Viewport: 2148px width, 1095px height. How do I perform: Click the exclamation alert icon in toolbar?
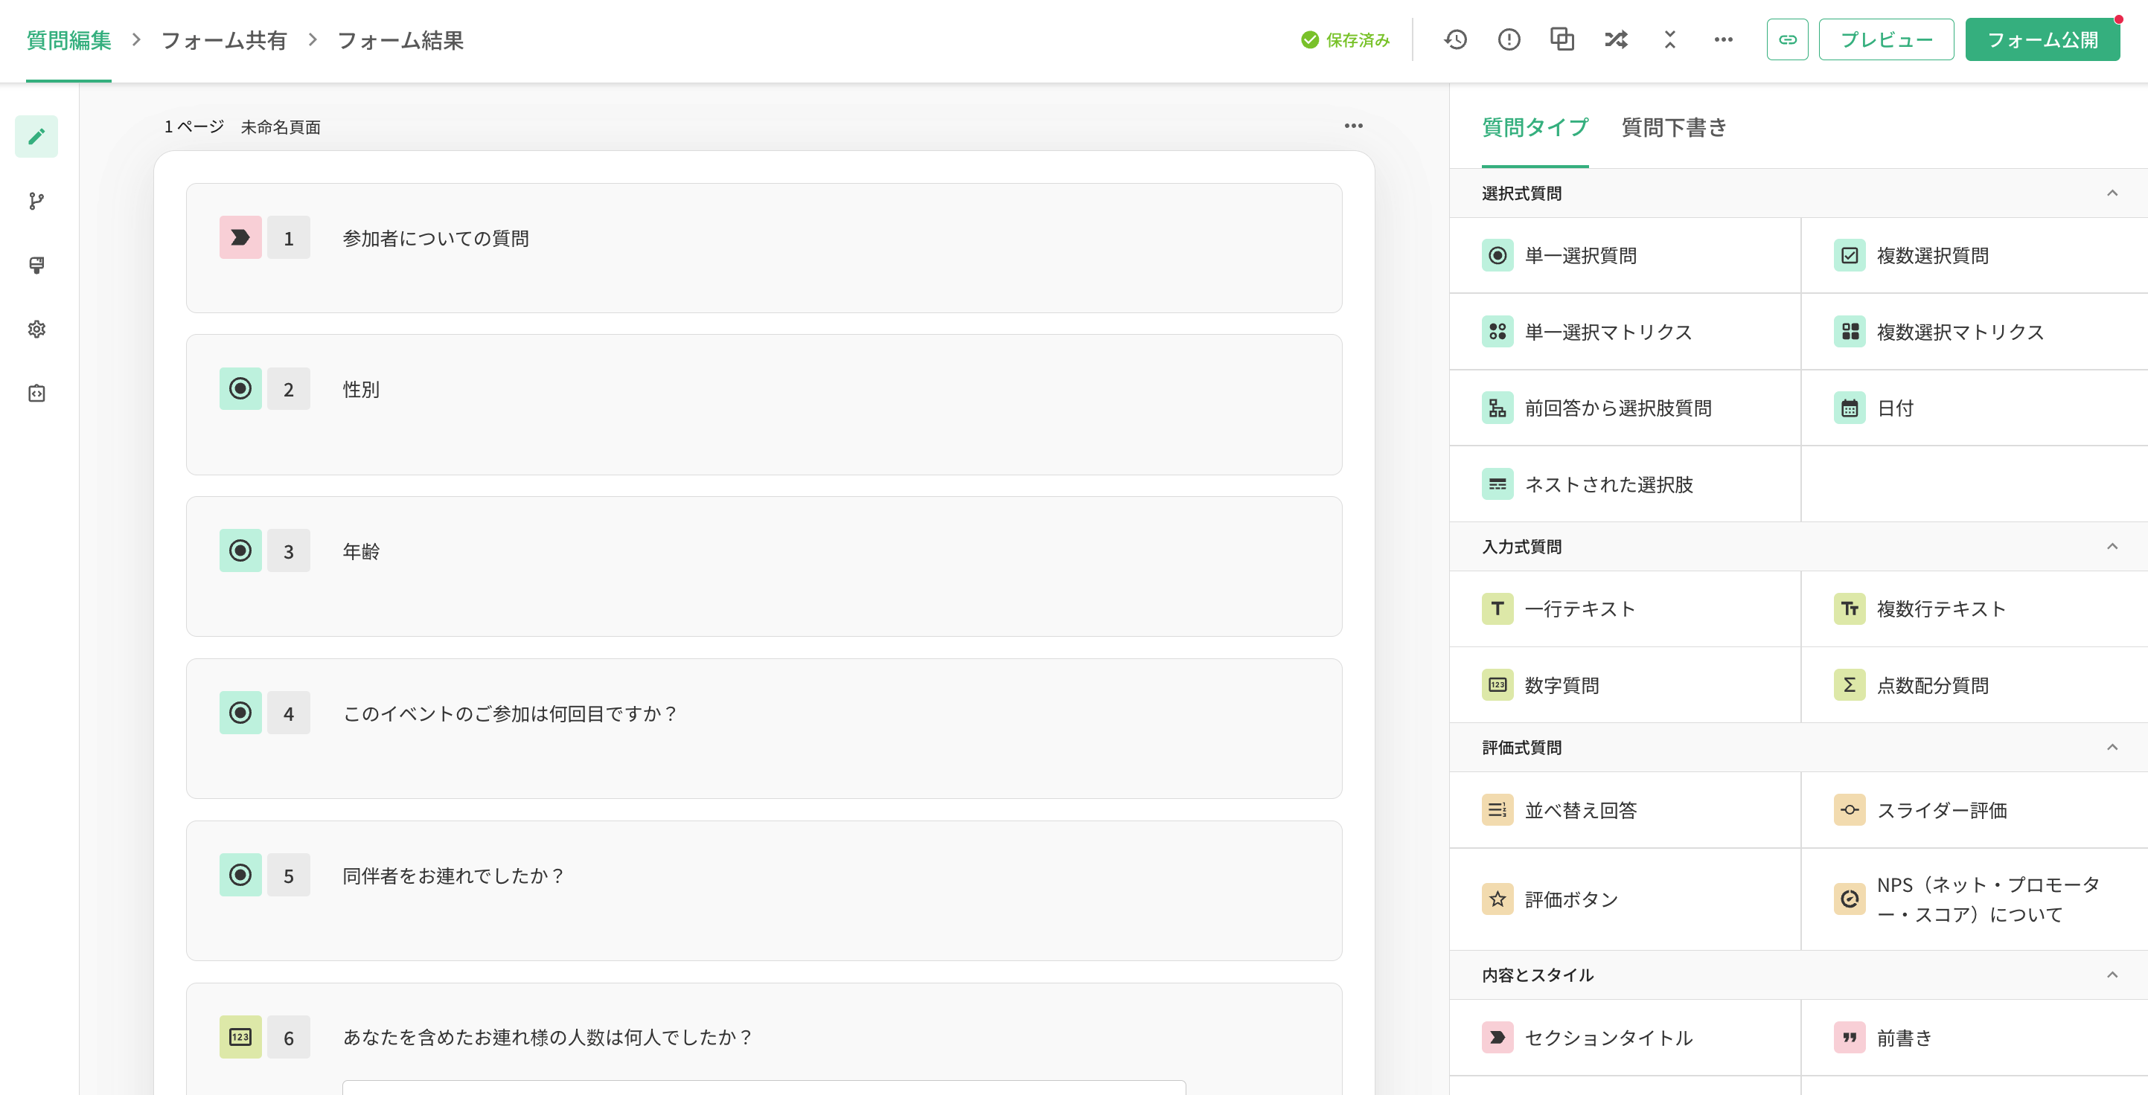click(1509, 39)
